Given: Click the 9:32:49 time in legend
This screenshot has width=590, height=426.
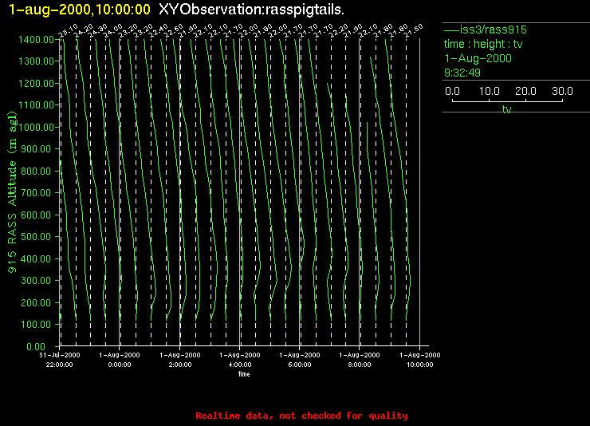Looking at the screenshot, I should click(462, 73).
